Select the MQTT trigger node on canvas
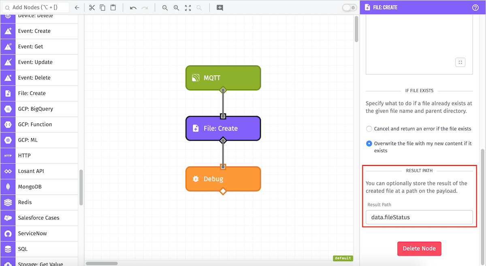This screenshot has height=266, width=486. click(x=223, y=78)
